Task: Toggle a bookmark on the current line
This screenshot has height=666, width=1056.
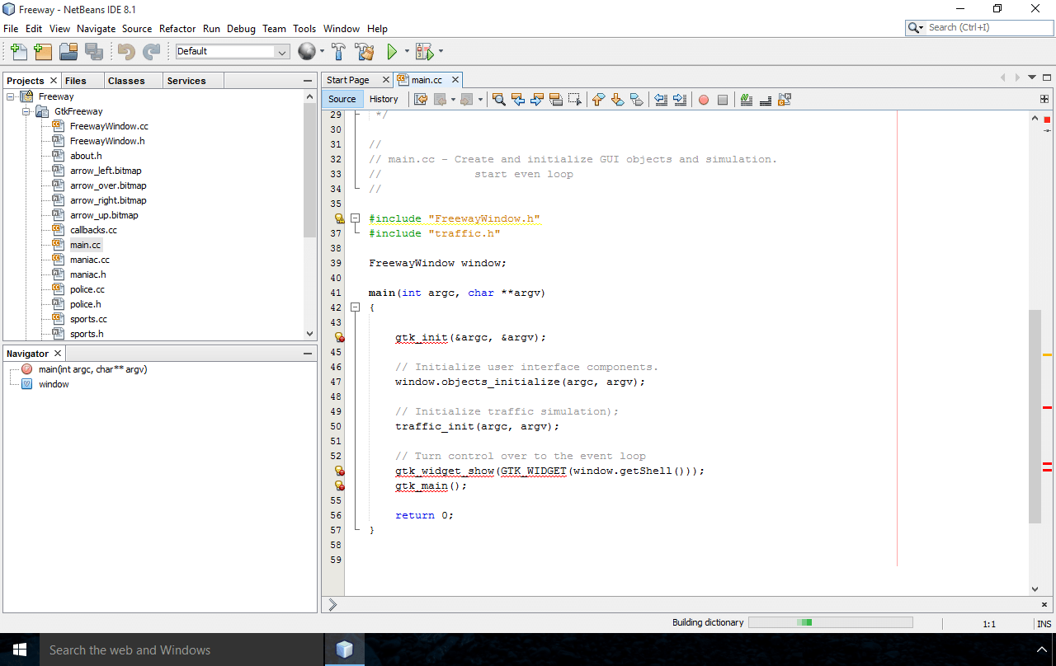Action: coord(636,99)
